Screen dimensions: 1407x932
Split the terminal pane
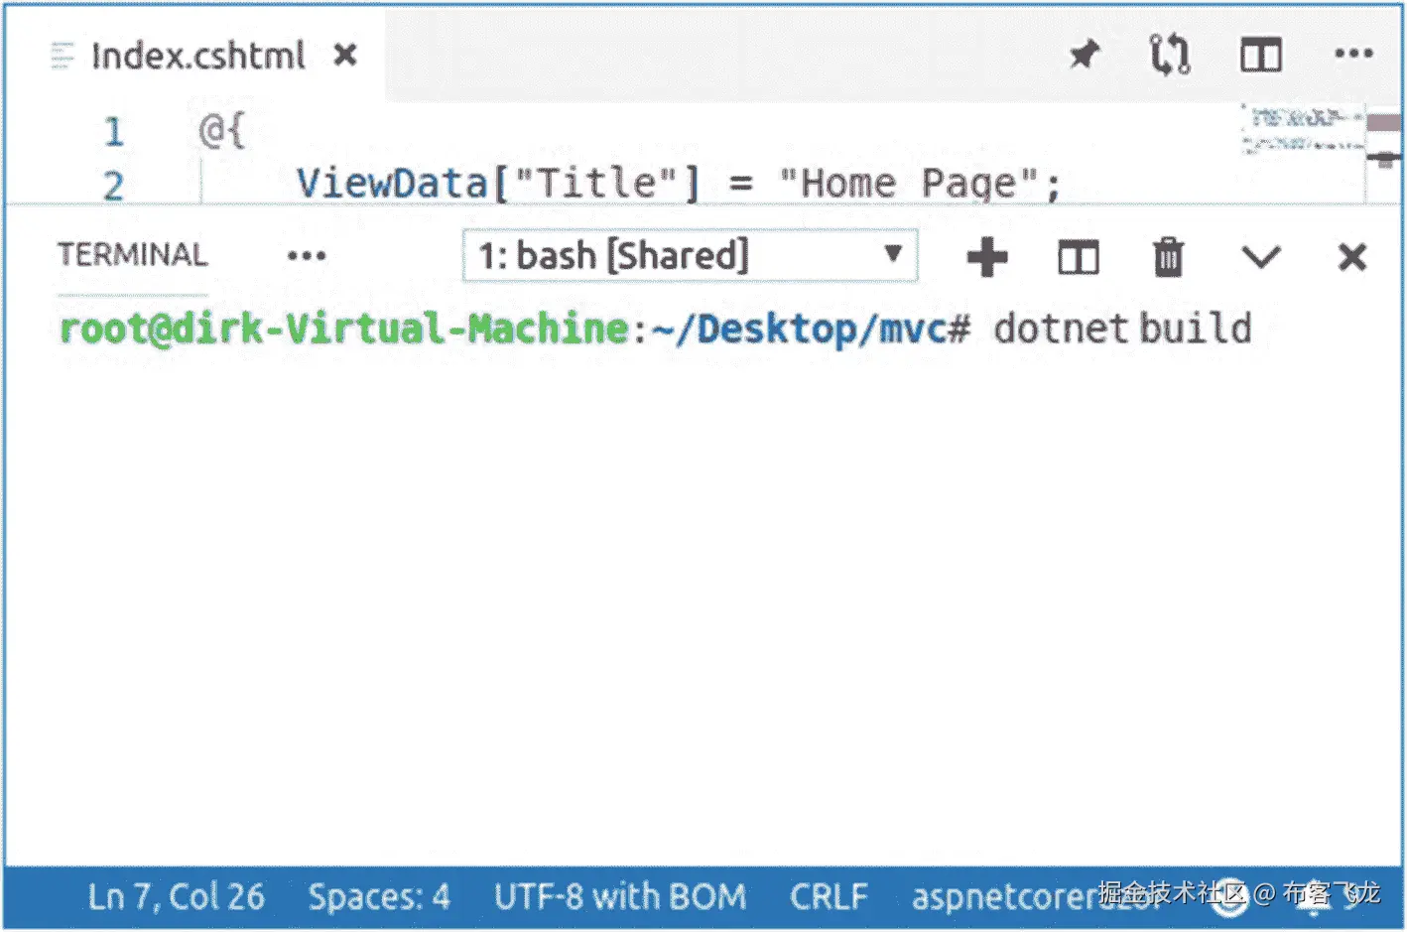pyautogui.click(x=1077, y=257)
